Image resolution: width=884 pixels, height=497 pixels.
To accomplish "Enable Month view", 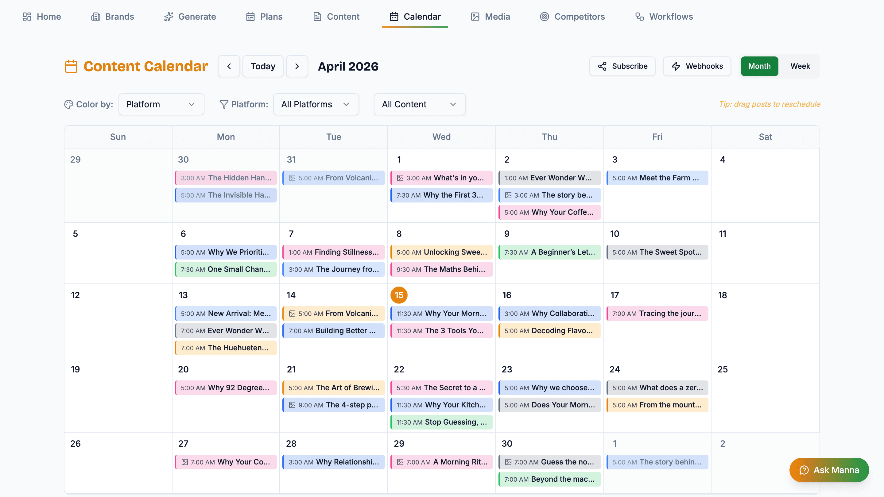I will pos(759,66).
